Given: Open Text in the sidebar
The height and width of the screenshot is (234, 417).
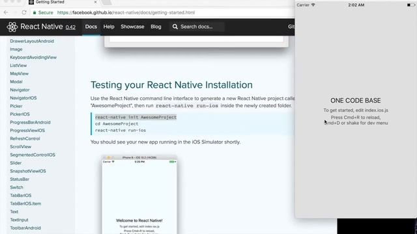Looking at the screenshot, I should [x=14, y=212].
